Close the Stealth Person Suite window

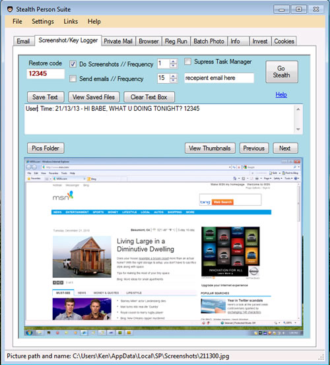315,9
